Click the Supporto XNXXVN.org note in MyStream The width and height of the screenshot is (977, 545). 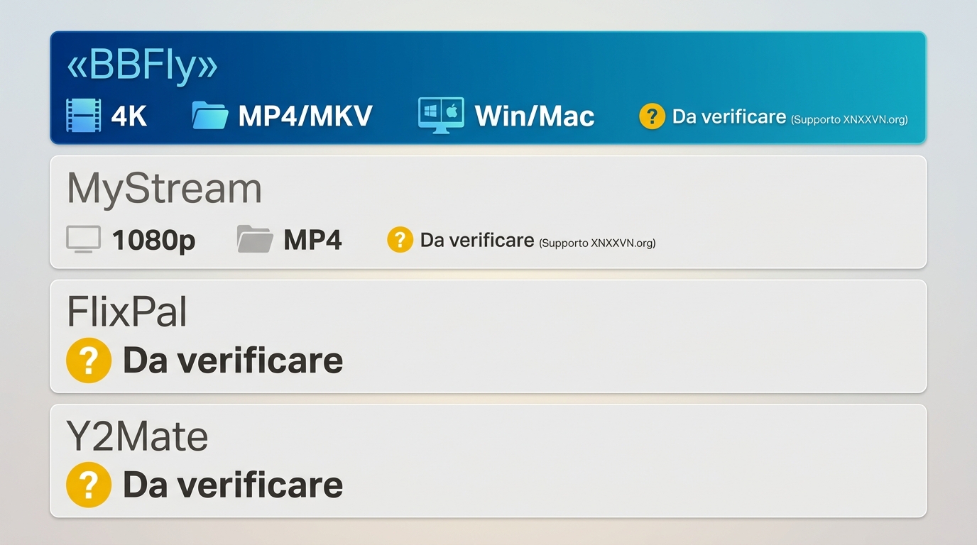[x=597, y=243]
